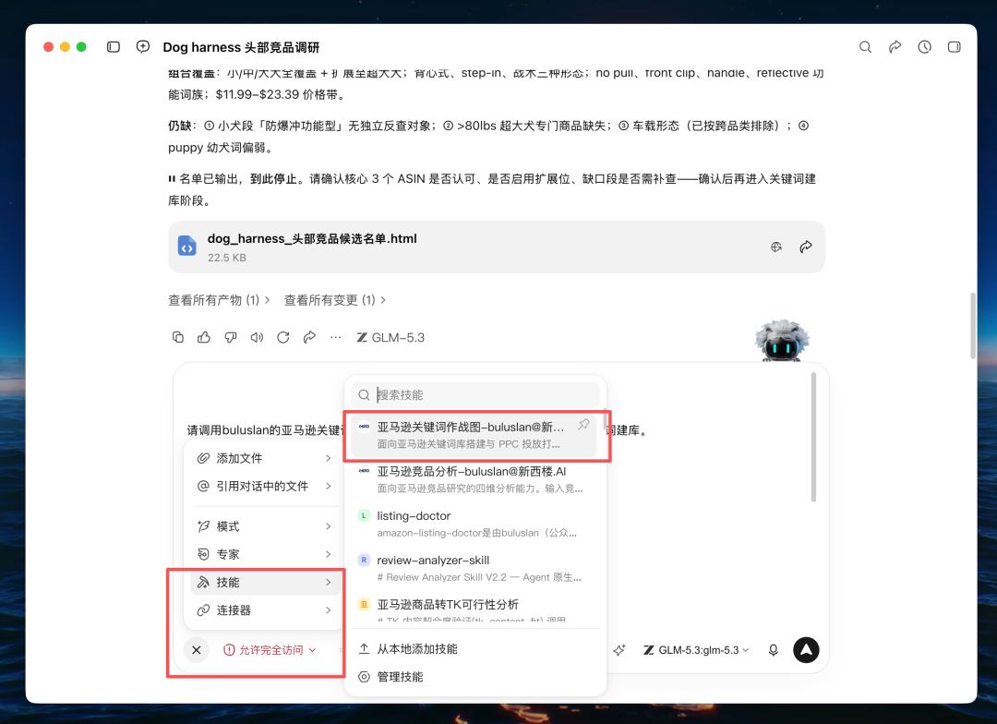The image size is (997, 724).
Task: Start voice input with the microphone icon
Action: [774, 650]
